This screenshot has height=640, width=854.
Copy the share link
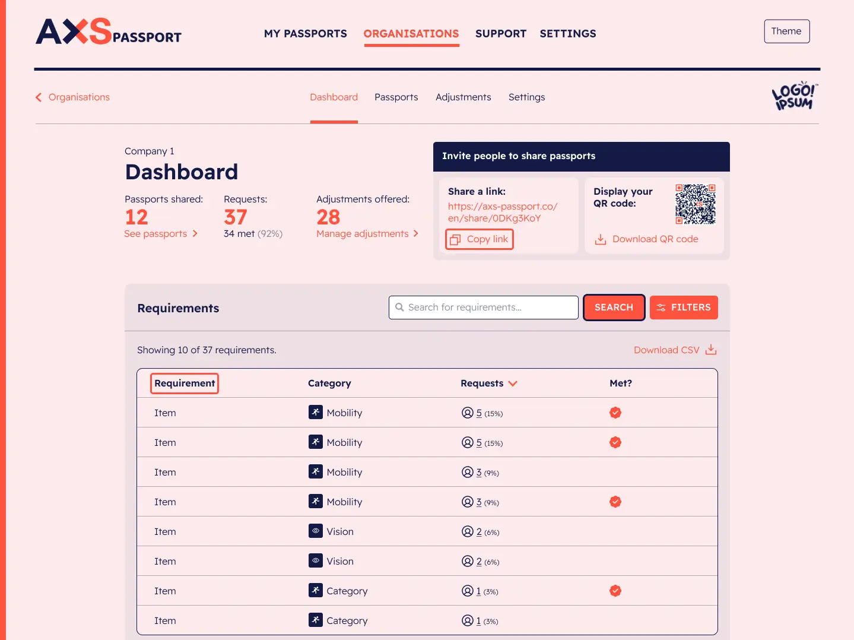480,239
